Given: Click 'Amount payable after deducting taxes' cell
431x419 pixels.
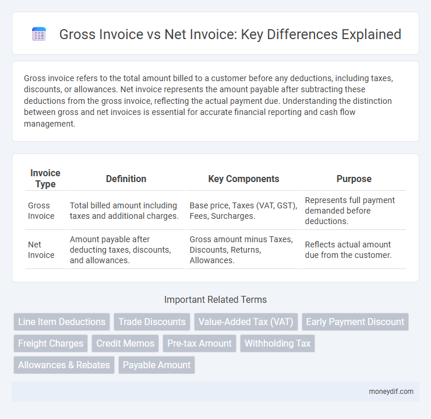Looking at the screenshot, I should [126, 250].
